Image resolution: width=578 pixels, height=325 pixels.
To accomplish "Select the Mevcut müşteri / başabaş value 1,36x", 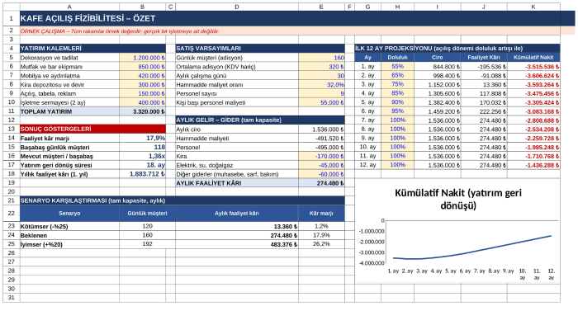I will click(143, 156).
